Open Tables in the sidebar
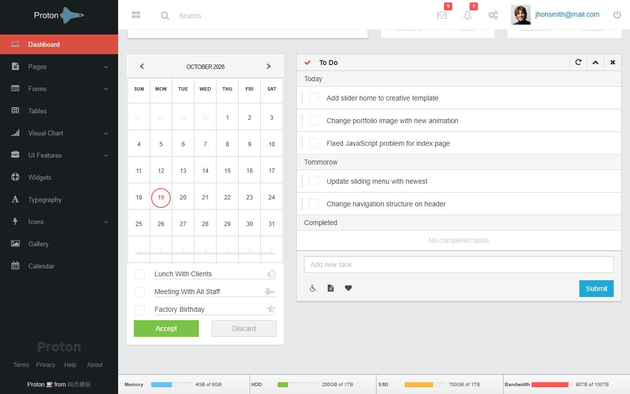 point(59,111)
